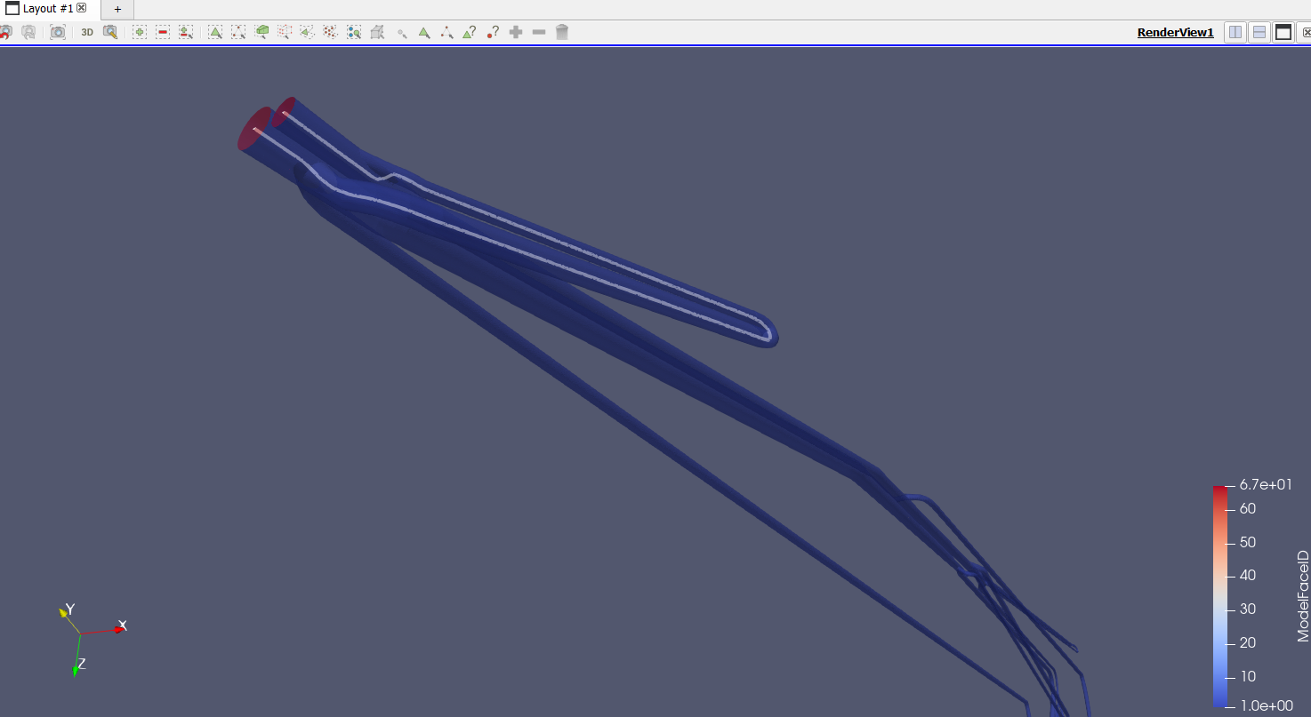Activate the Zoom to Box tool
This screenshot has height=717, width=1311.
click(110, 32)
